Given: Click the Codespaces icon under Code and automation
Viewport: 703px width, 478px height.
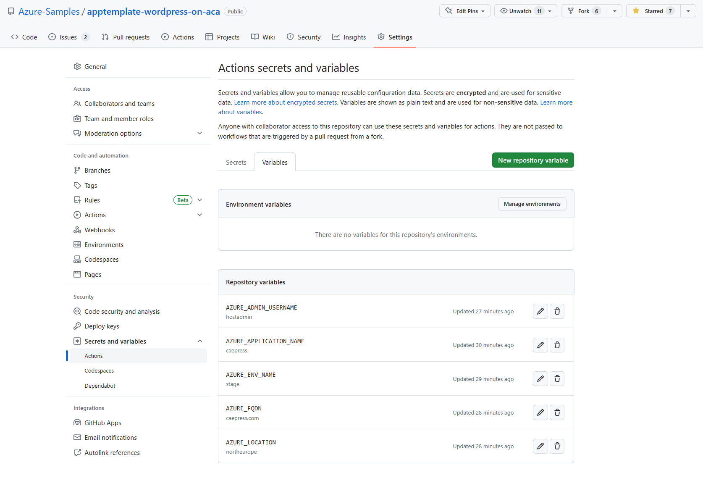Looking at the screenshot, I should [x=77, y=259].
